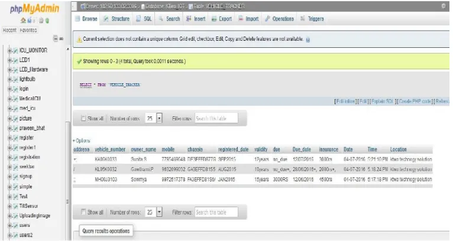The image size is (453, 241).
Task: Click the Home icon under phpMyAdmin logo
Action: (x=23, y=21)
